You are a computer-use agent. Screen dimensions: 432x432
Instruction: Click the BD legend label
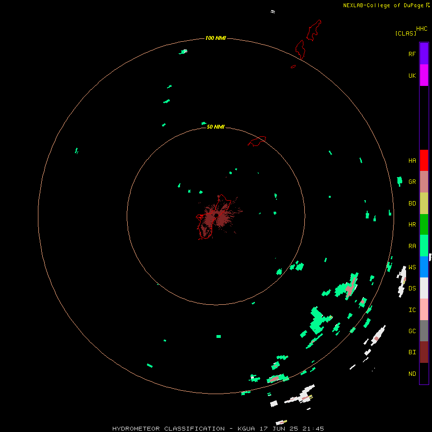(x=412, y=204)
